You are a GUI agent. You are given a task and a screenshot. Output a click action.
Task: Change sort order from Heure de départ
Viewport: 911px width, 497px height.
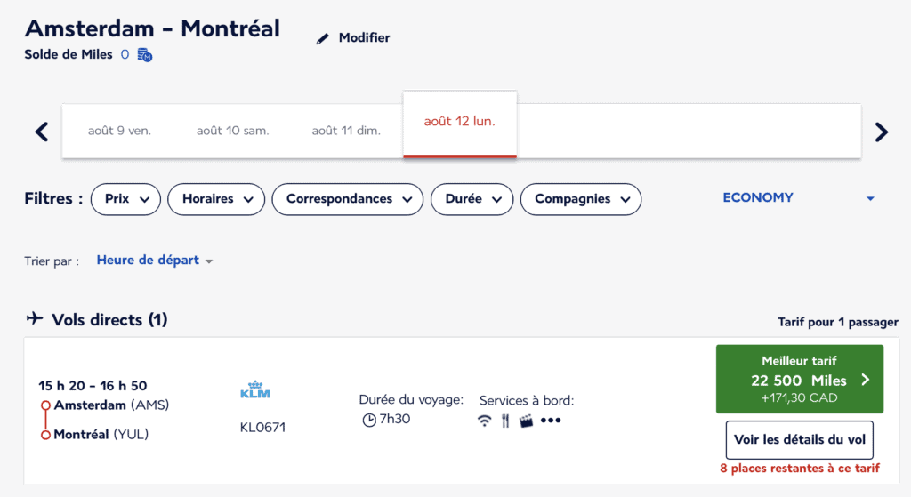(155, 261)
